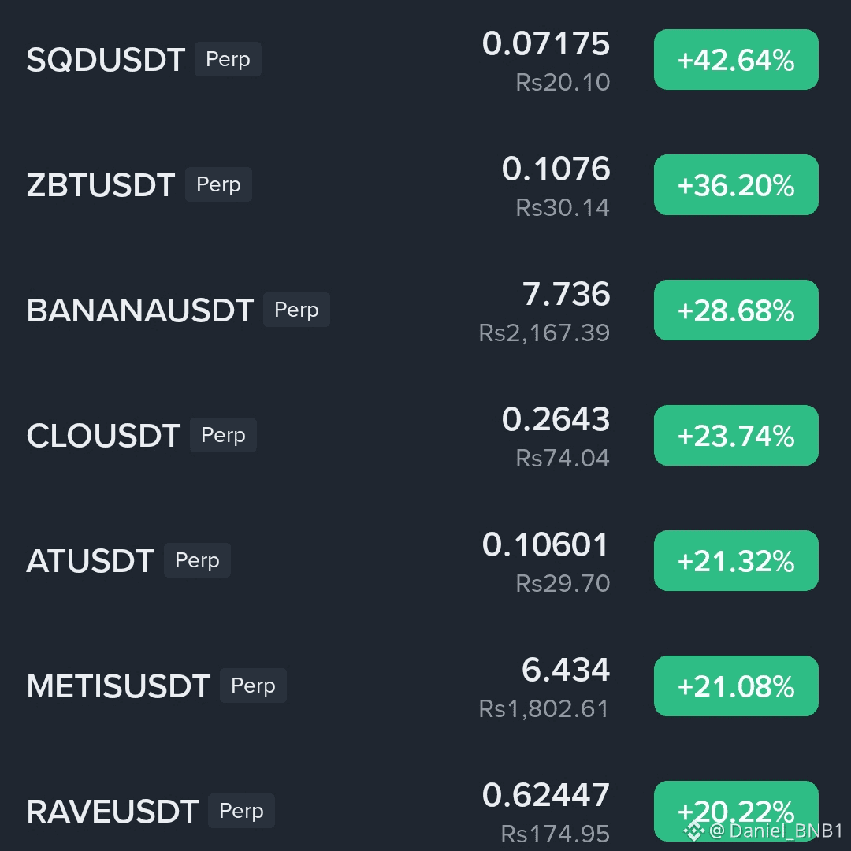Tap the +21.08% change badge
The height and width of the screenshot is (851, 851).
point(736,686)
